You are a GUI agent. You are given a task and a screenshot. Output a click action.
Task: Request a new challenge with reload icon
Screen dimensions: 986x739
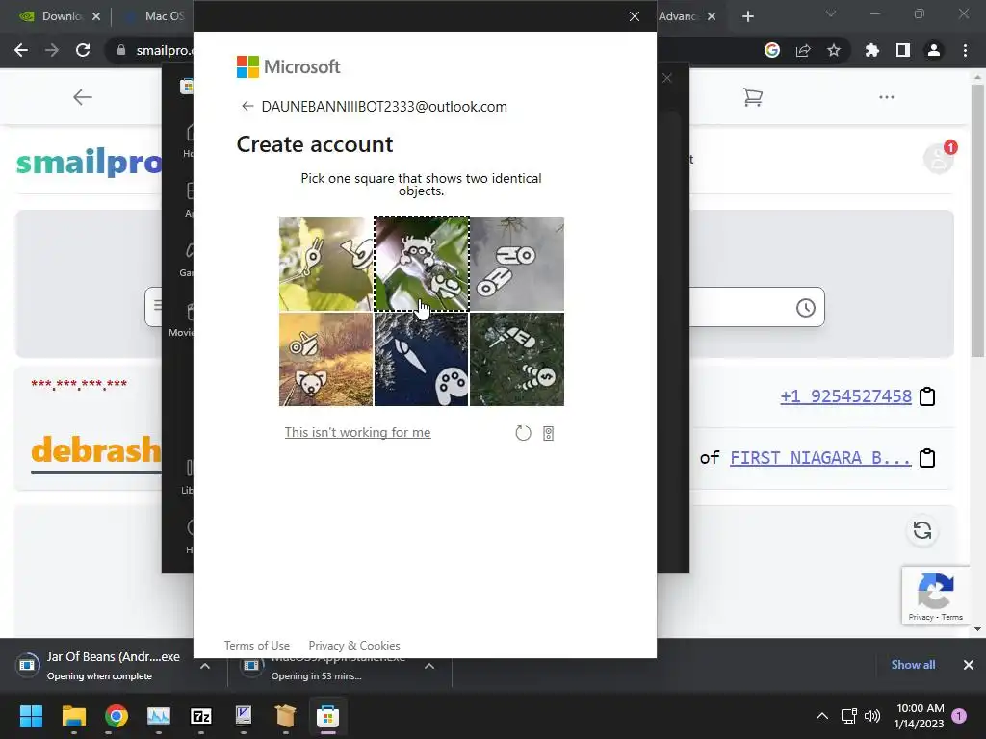523,433
